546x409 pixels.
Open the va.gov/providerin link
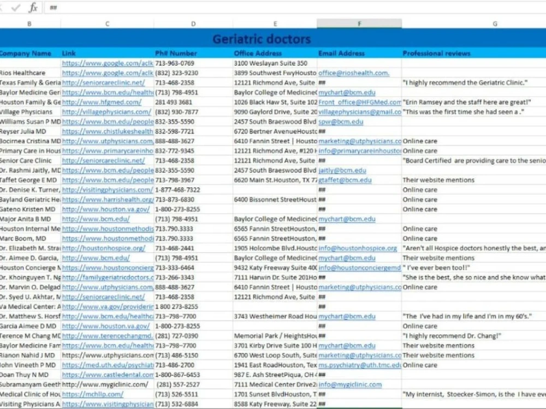coord(108,306)
